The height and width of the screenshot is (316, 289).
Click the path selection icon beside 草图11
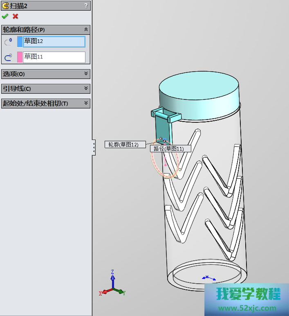click(x=8, y=57)
